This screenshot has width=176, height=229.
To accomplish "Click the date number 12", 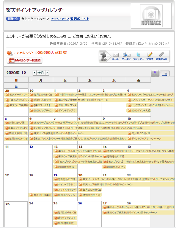I will pos(31,147).
